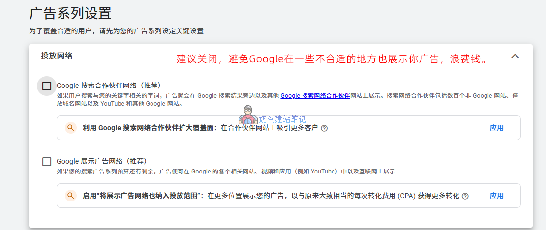Click the Google 展示广告网络（推荐） label

point(101,162)
